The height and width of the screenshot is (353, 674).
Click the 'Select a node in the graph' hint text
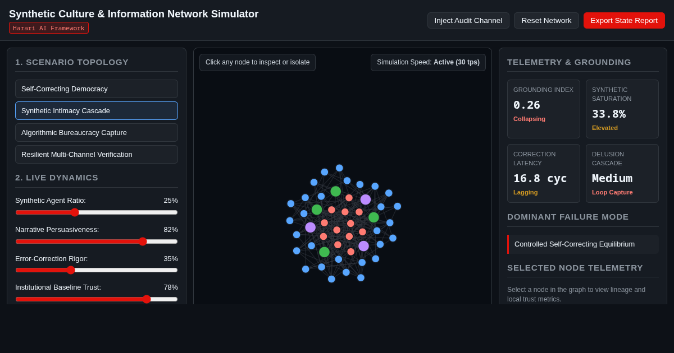[576, 294]
